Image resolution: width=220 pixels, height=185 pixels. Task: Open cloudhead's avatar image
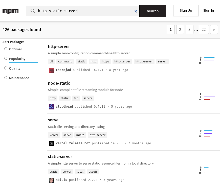(51, 107)
